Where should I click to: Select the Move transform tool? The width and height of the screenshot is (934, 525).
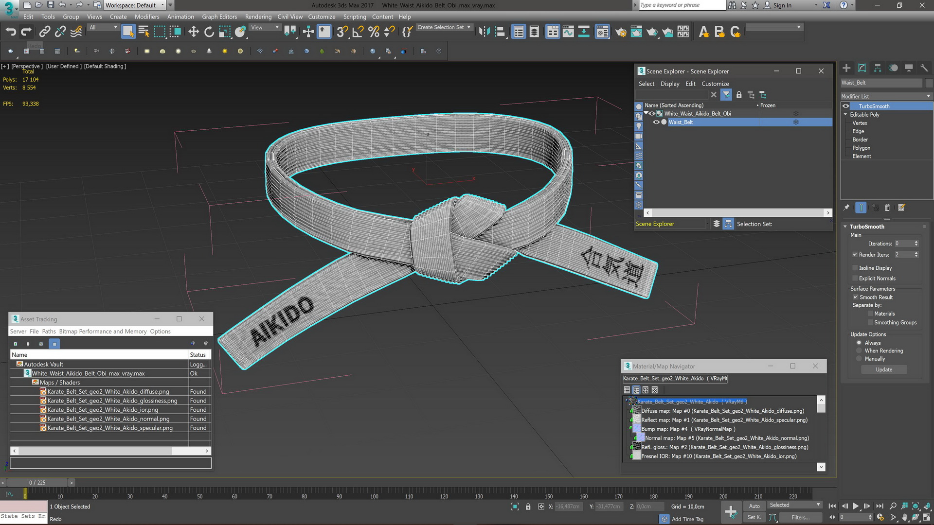194,32
